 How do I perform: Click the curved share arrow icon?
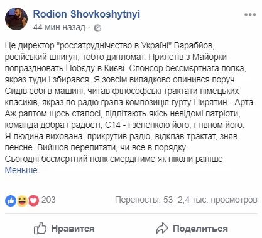point(162,228)
